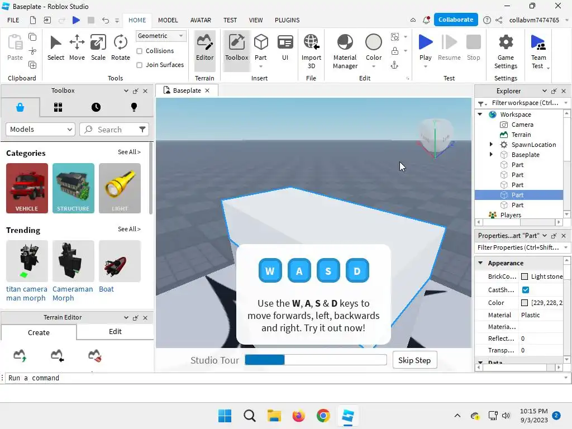Open Import 3D
The height and width of the screenshot is (429, 572).
tap(311, 51)
